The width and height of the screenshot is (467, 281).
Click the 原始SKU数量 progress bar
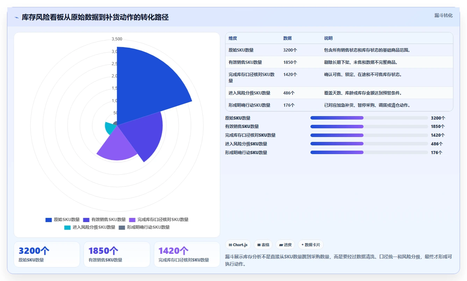coord(369,118)
